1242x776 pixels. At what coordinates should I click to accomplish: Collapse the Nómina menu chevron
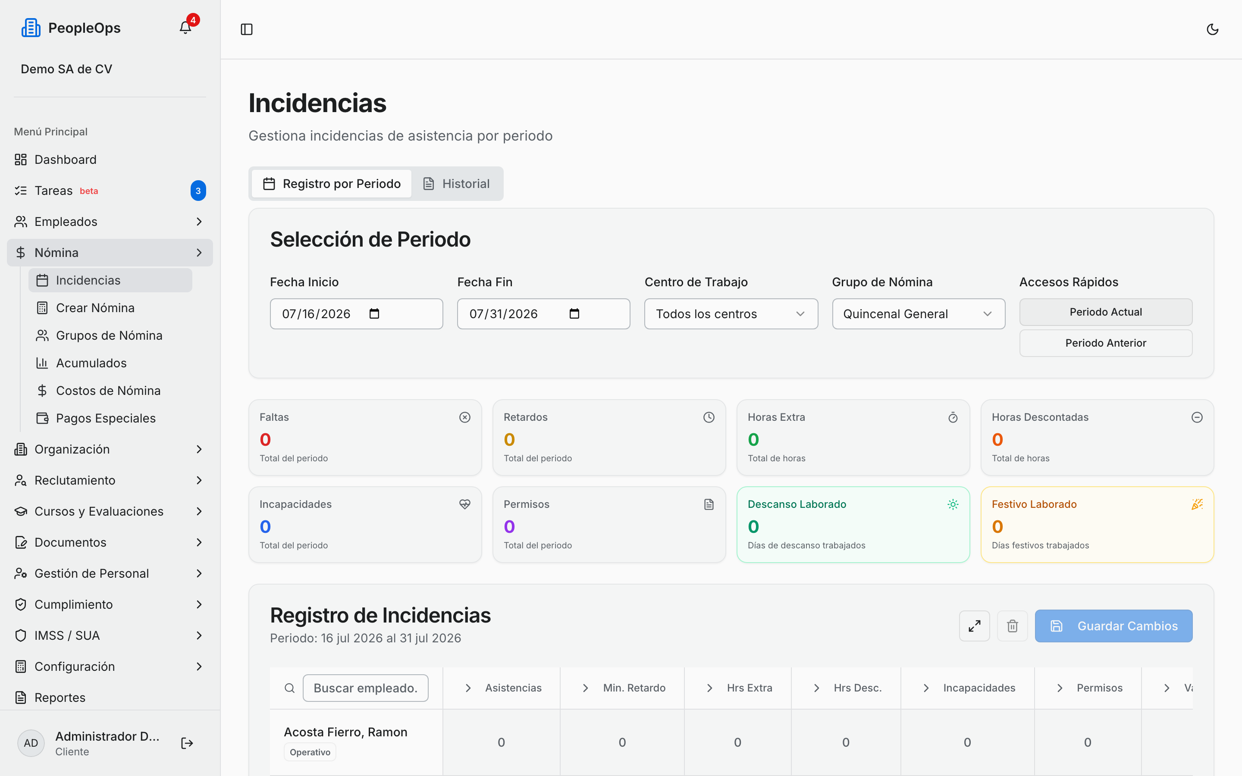coord(199,253)
